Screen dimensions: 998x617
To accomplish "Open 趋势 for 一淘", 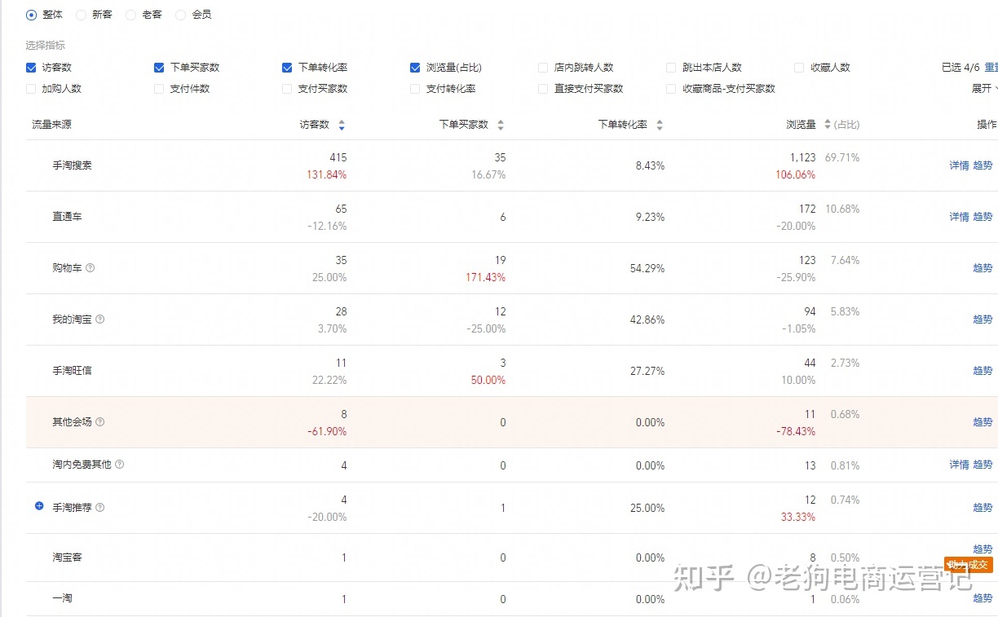I will point(983,598).
